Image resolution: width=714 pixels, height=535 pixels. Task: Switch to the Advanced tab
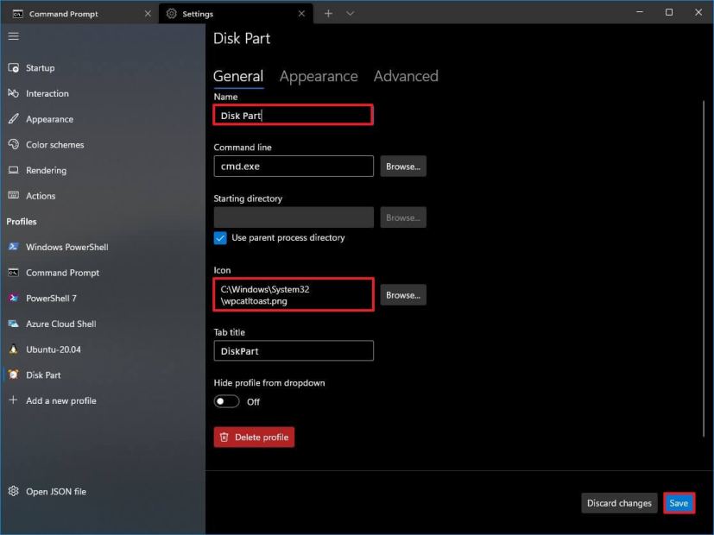point(406,76)
